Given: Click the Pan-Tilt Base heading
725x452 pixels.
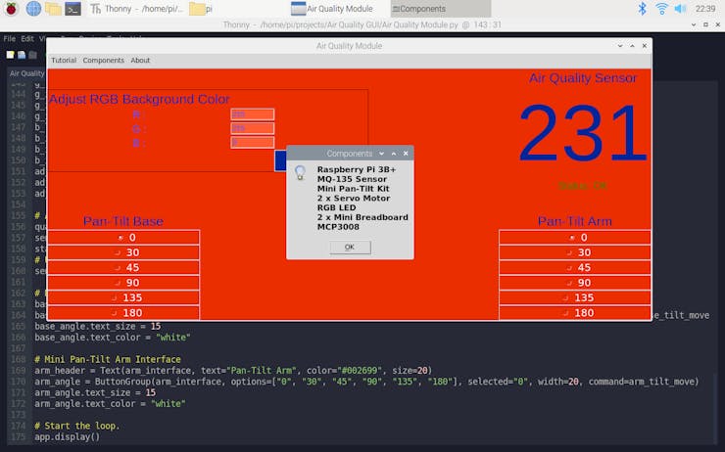Looking at the screenshot, I should pyautogui.click(x=123, y=221).
